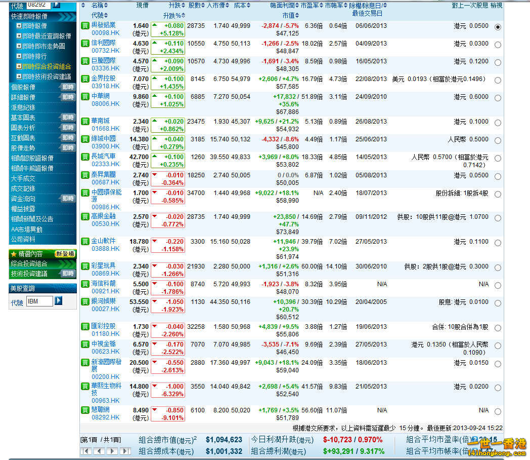530x460 pixels.
Task: Click the green buy icon for 彩星玩具
Action: (85, 266)
